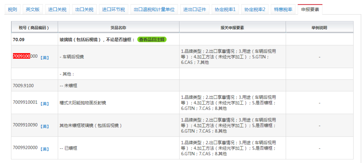Click the 70.09 heading code
The image size is (363, 163).
19,40
